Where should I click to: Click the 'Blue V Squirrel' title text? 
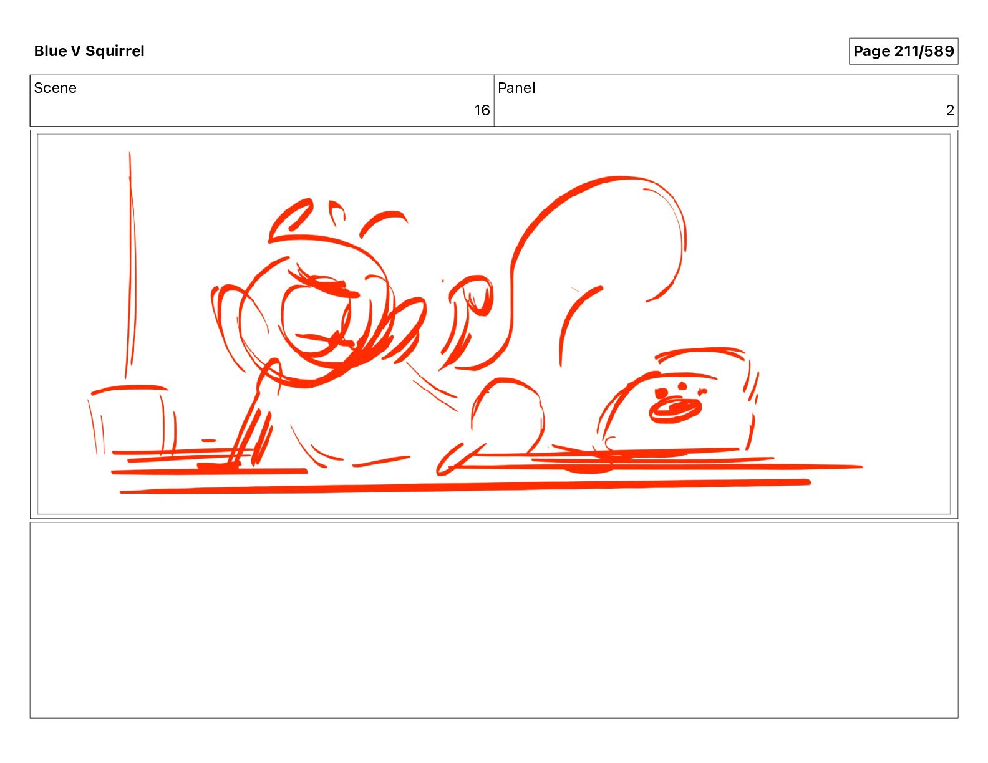tap(89, 51)
